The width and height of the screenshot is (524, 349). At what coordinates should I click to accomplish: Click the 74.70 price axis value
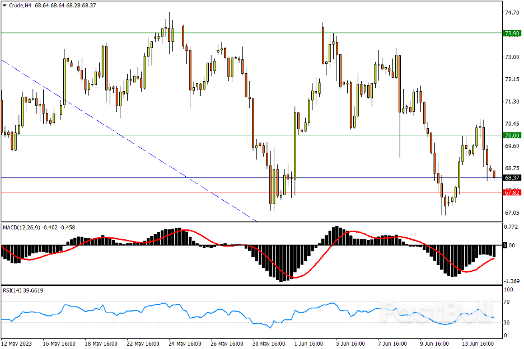[x=512, y=13]
